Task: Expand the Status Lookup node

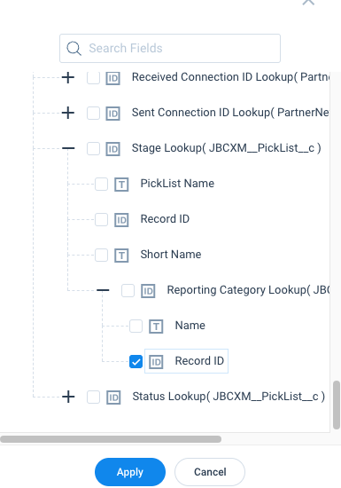Action: [x=68, y=397]
